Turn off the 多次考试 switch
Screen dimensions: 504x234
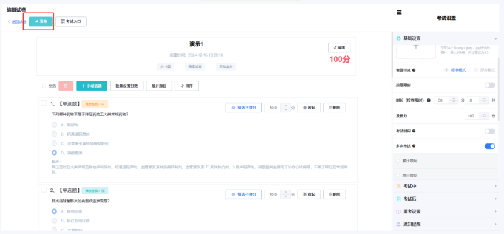click(490, 146)
